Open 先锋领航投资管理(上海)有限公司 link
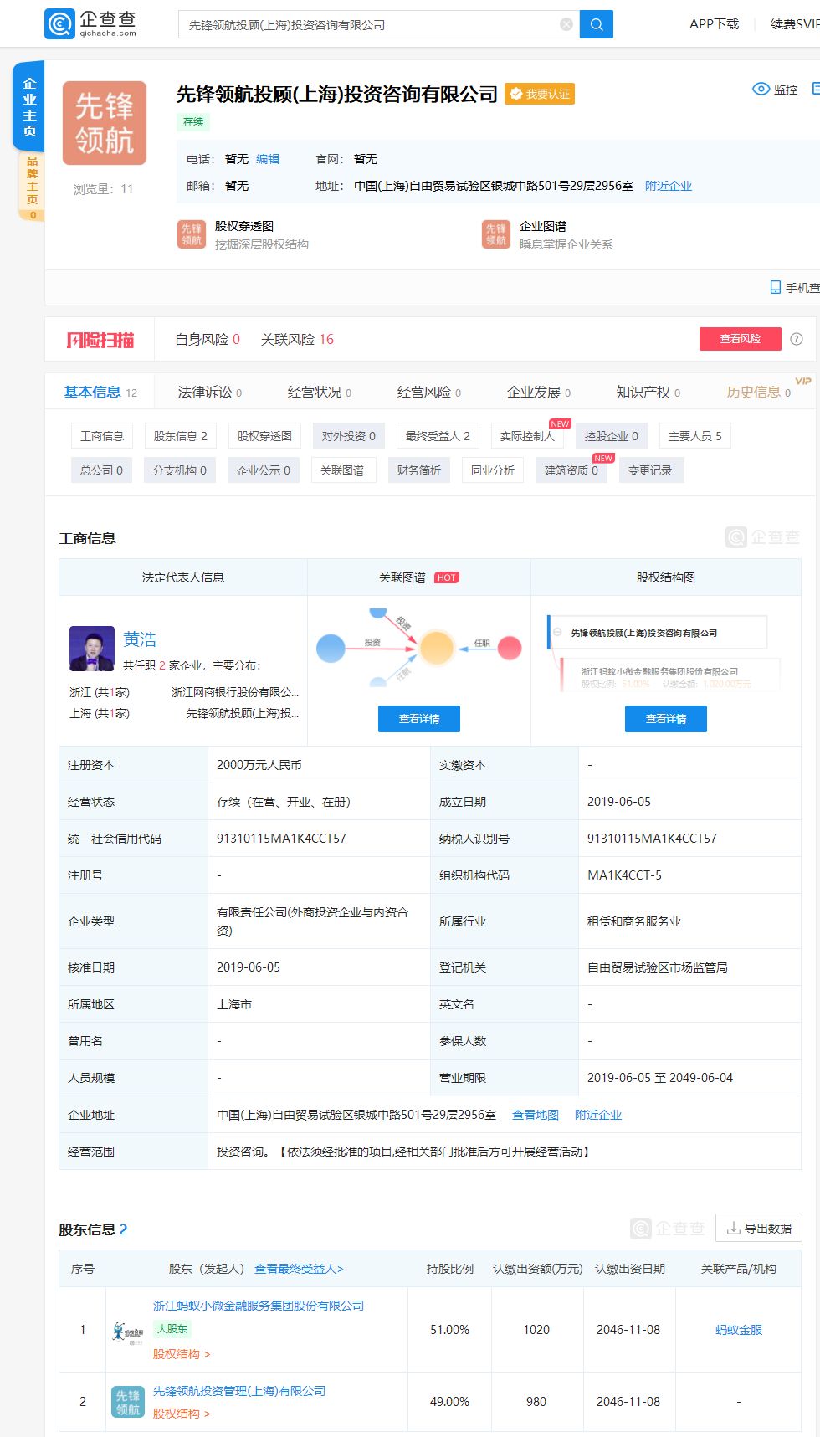820x1437 pixels. pos(239,1391)
